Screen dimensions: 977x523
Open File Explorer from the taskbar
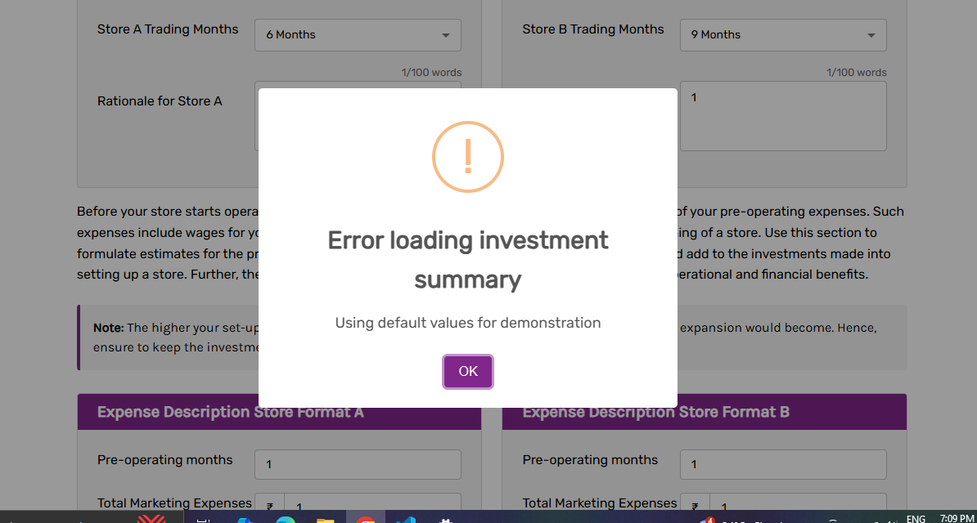325,519
